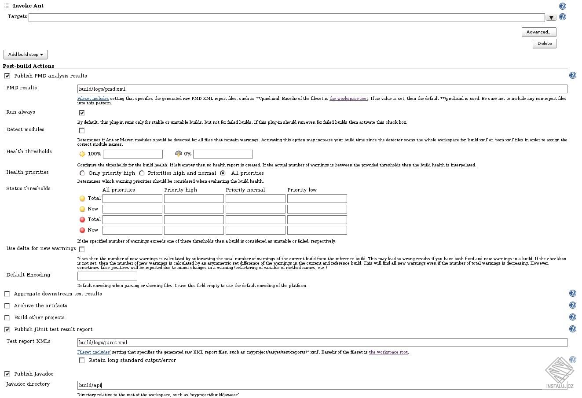The height and width of the screenshot is (398, 582).
Task: Show help for Build other projects
Action: tap(572, 317)
